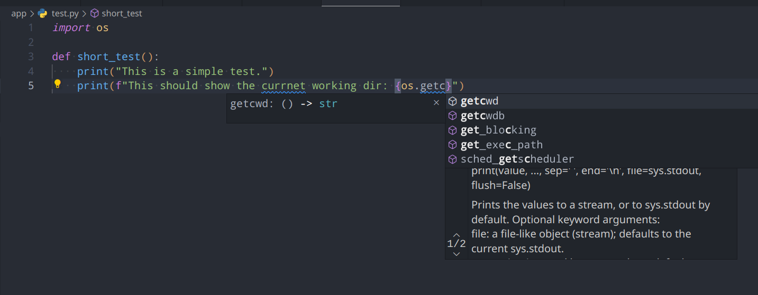758x295 pixels.
Task: Click the os.getc expression in f-string
Action: pos(423,85)
